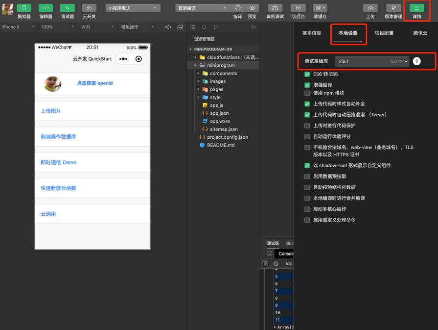This screenshot has width=438, height=330.
Task: Click the mini program capsule menu dots
Action: tap(123, 59)
